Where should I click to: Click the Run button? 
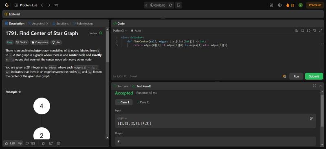point(296,76)
